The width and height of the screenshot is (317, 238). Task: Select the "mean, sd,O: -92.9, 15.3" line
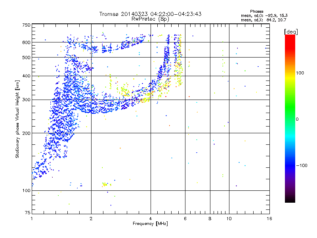tap(264, 15)
